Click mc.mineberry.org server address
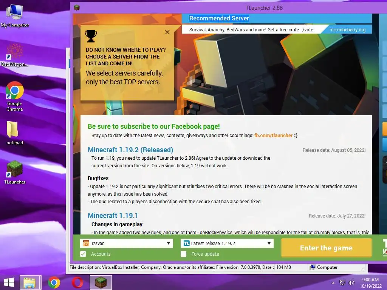The height and width of the screenshot is (290, 387). pyautogui.click(x=348, y=29)
